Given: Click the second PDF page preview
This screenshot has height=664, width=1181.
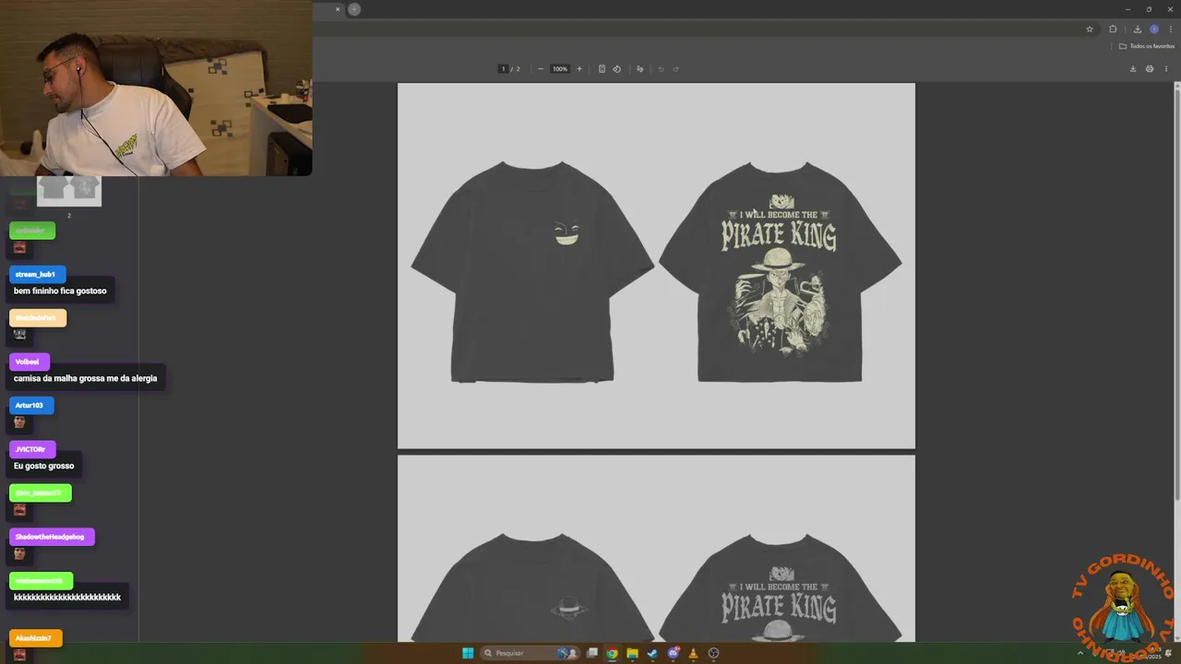Looking at the screenshot, I should click(656, 549).
